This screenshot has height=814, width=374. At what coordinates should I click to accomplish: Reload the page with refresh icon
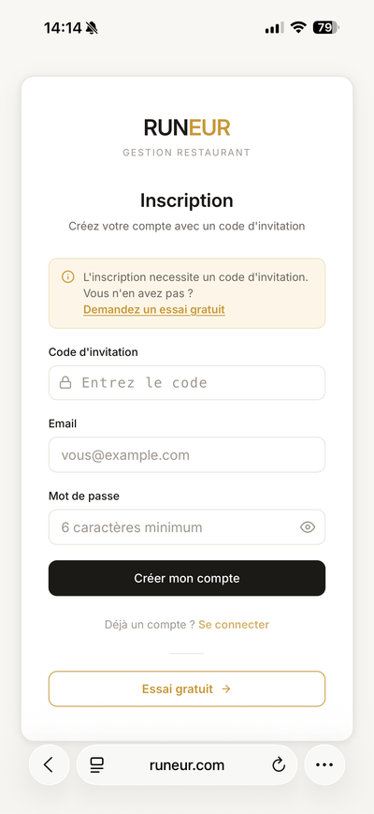point(279,764)
